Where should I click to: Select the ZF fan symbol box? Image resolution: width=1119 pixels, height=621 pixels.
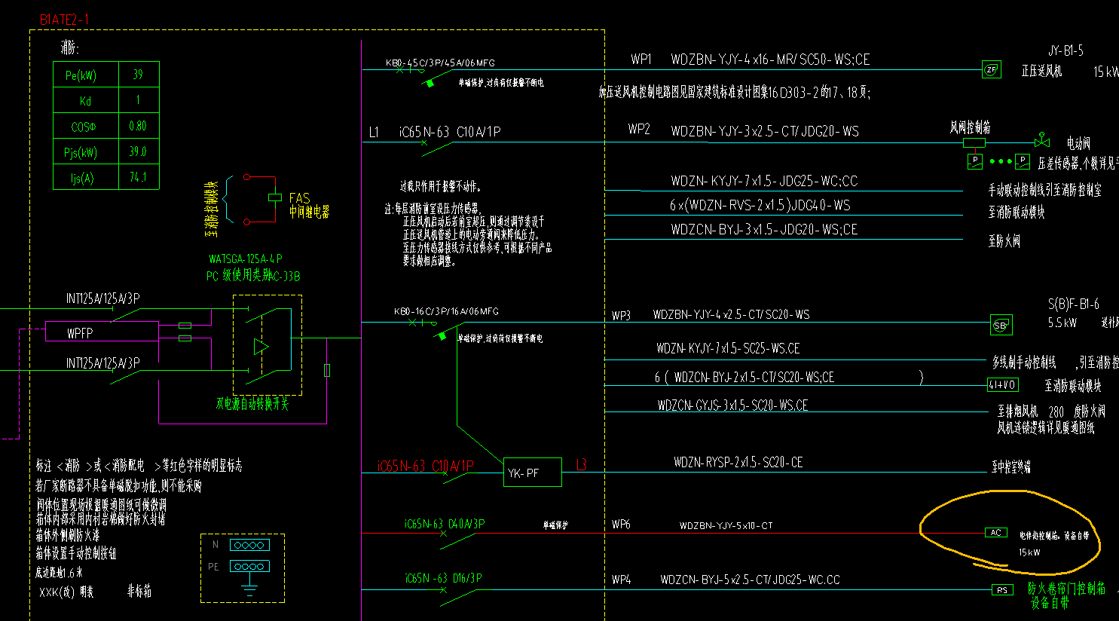(991, 70)
